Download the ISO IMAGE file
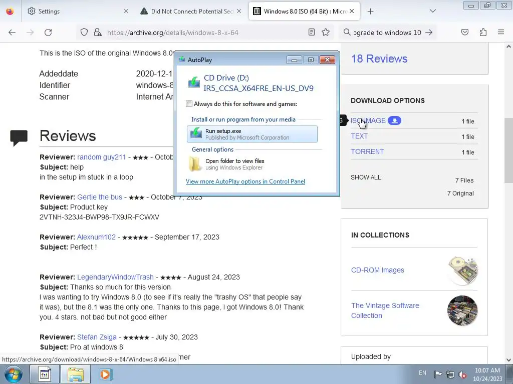 (368, 120)
